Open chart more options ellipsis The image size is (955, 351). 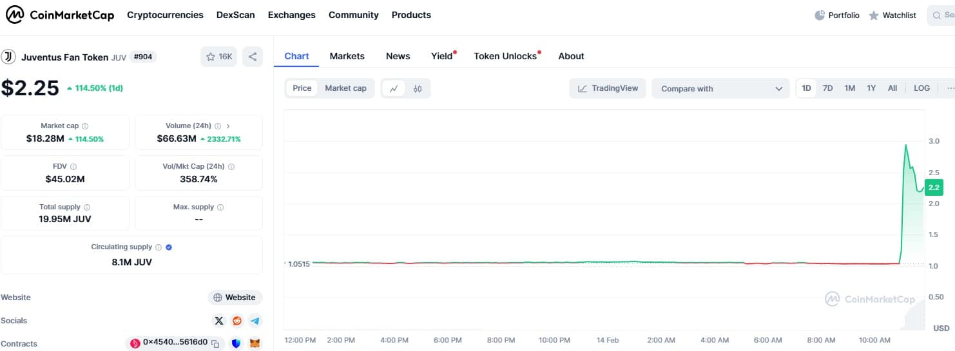coord(950,88)
